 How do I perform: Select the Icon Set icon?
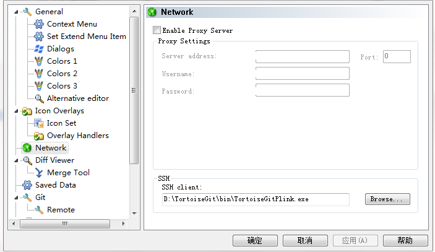[x=39, y=123]
